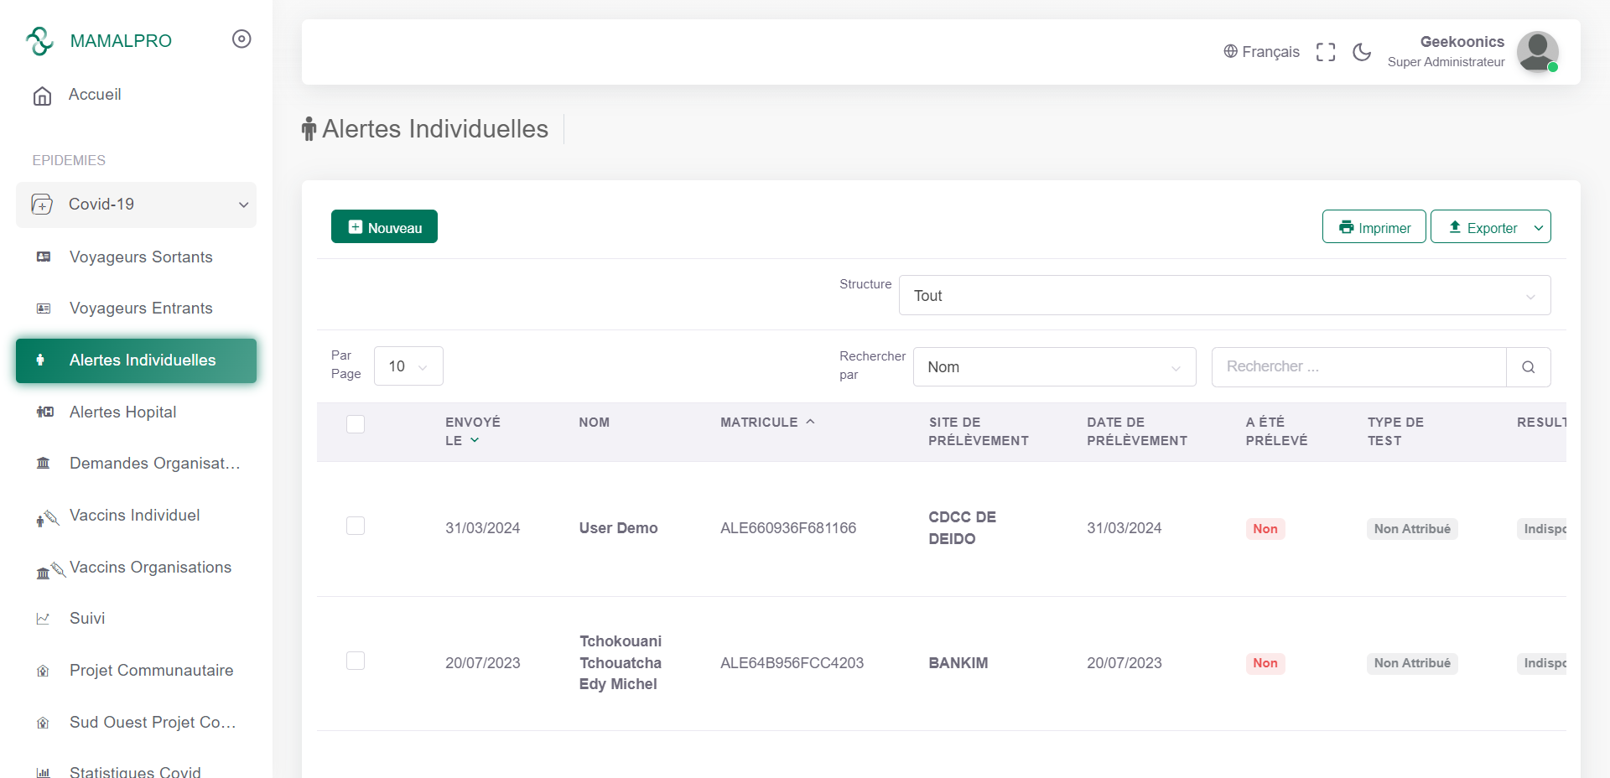Click the Imprimer button

coord(1374,227)
